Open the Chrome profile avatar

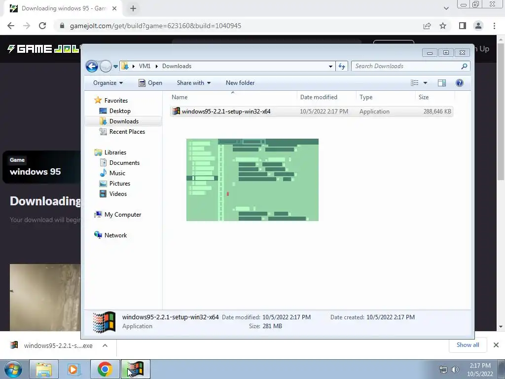pyautogui.click(x=478, y=26)
